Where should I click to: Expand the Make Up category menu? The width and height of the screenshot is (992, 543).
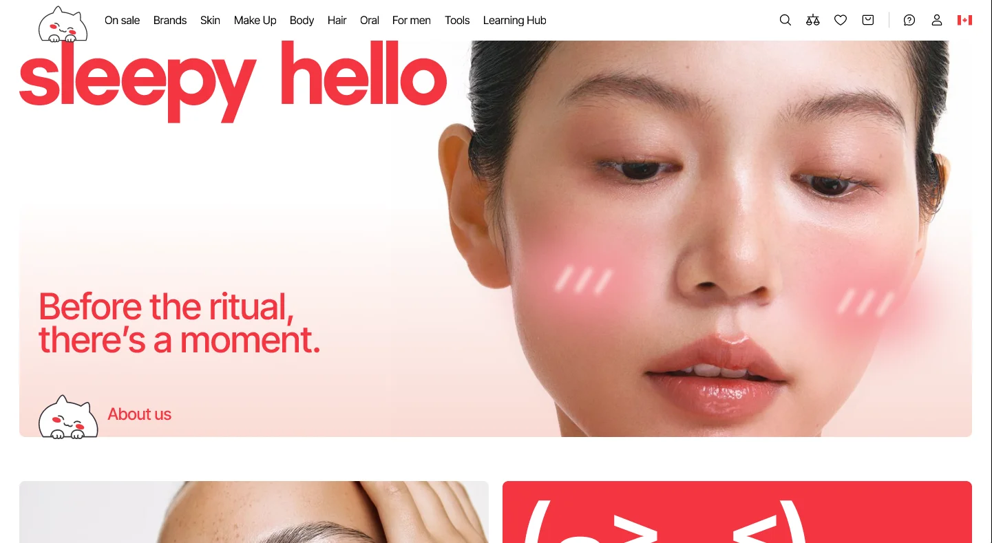[255, 21]
